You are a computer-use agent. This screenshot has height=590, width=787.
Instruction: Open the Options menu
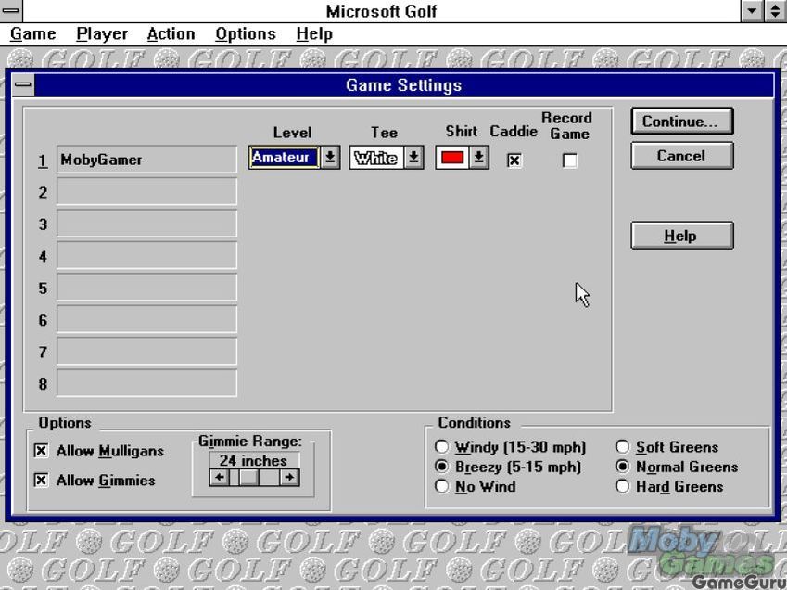click(x=246, y=34)
